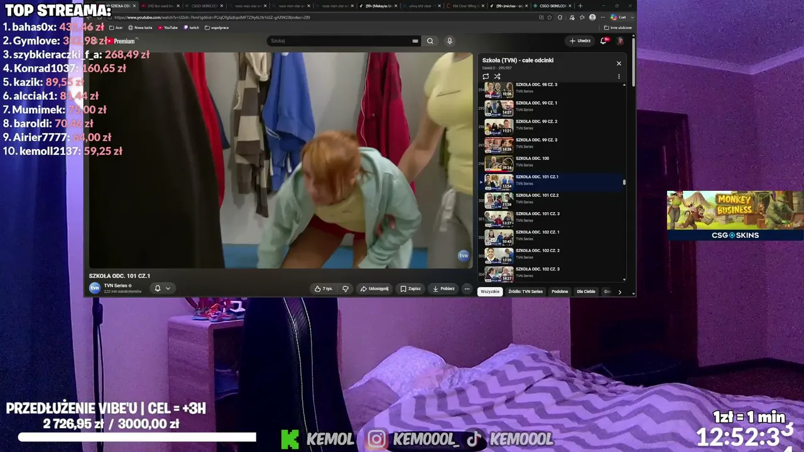Toggle playlist shuffle
The image size is (804, 452).
point(497,77)
